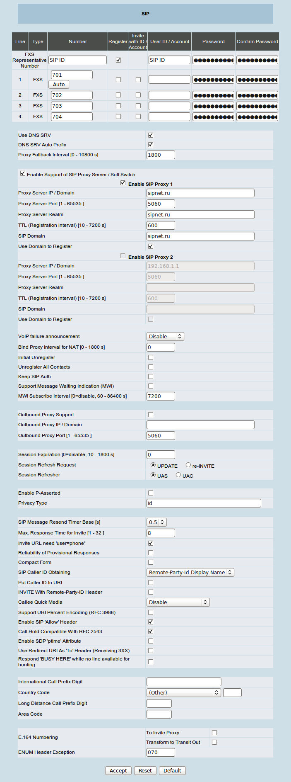Toggle Call Hold Compatible With RFC 2543
Image resolution: width=291 pixels, height=782 pixels.
[x=151, y=631]
